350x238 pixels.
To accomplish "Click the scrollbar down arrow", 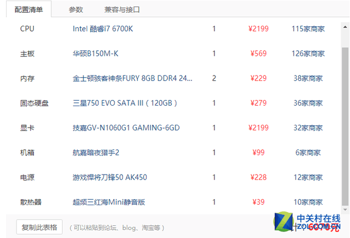I will (x=345, y=210).
